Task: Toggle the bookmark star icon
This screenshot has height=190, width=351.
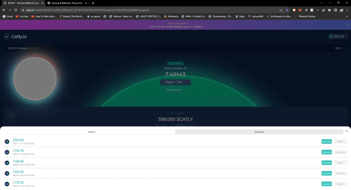Action: pos(287,10)
